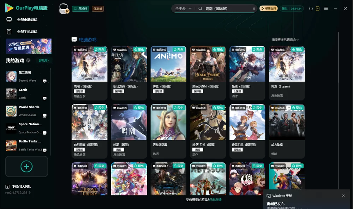Select the Space Nation game entry
Image resolution: width=353 pixels, height=209 pixels.
coord(26,128)
